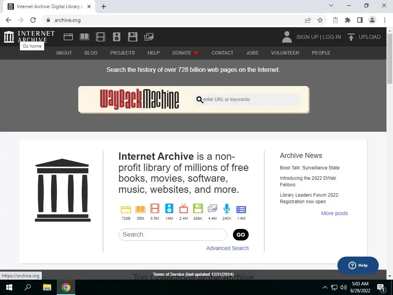Screen dimensions: 393x295
Task: Open the Texts book icon in top navigation
Action: pos(84,37)
